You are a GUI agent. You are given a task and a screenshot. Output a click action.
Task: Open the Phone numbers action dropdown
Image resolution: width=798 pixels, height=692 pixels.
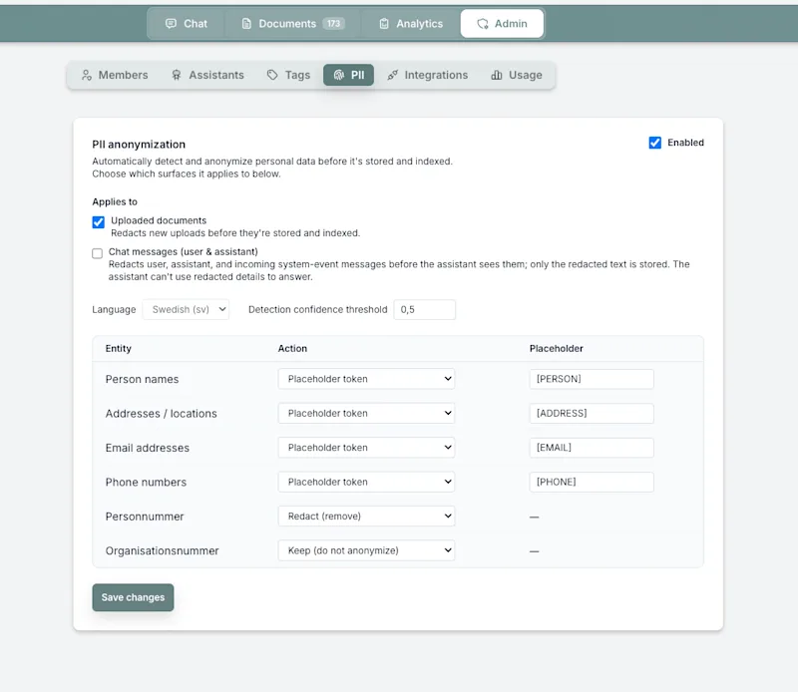click(366, 482)
